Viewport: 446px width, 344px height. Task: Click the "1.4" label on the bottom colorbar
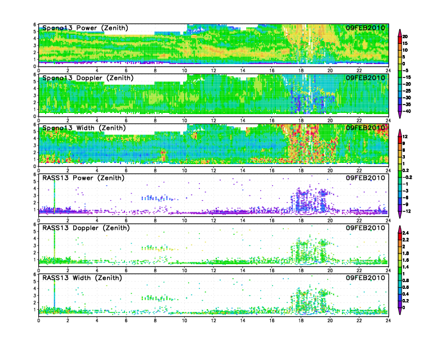(x=406, y=267)
